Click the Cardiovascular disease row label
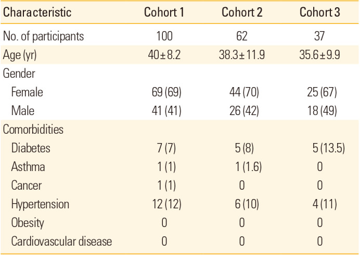The width and height of the screenshot is (360, 255). pos(61,242)
